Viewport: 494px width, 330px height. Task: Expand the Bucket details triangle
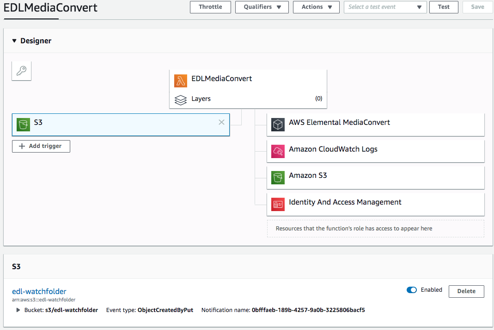coord(18,310)
